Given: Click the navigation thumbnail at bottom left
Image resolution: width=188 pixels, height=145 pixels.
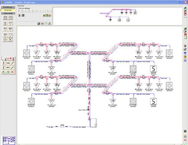Looking at the screenshot, I should click(x=9, y=140).
